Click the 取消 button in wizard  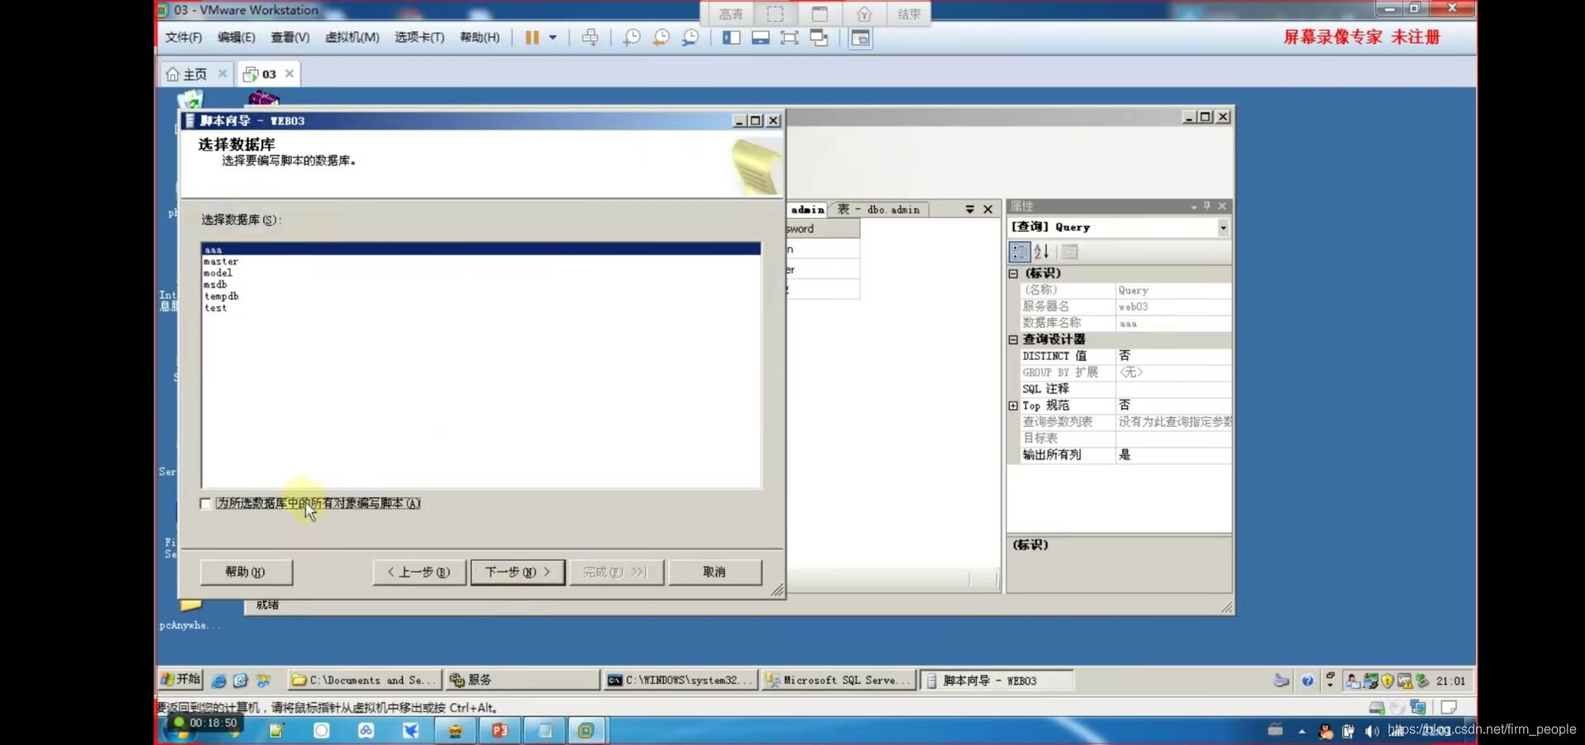(x=714, y=572)
